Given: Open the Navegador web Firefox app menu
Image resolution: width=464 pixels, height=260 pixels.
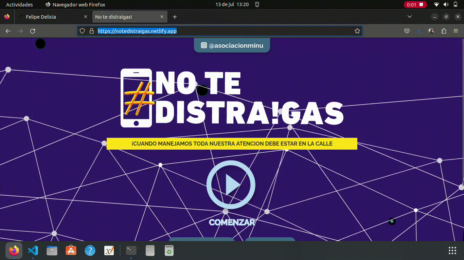Looking at the screenshot, I should coord(75,4).
